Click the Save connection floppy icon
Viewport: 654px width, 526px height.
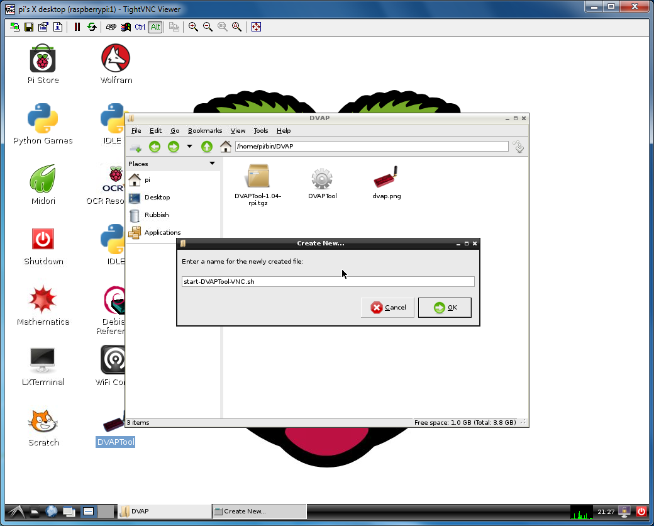tap(29, 26)
